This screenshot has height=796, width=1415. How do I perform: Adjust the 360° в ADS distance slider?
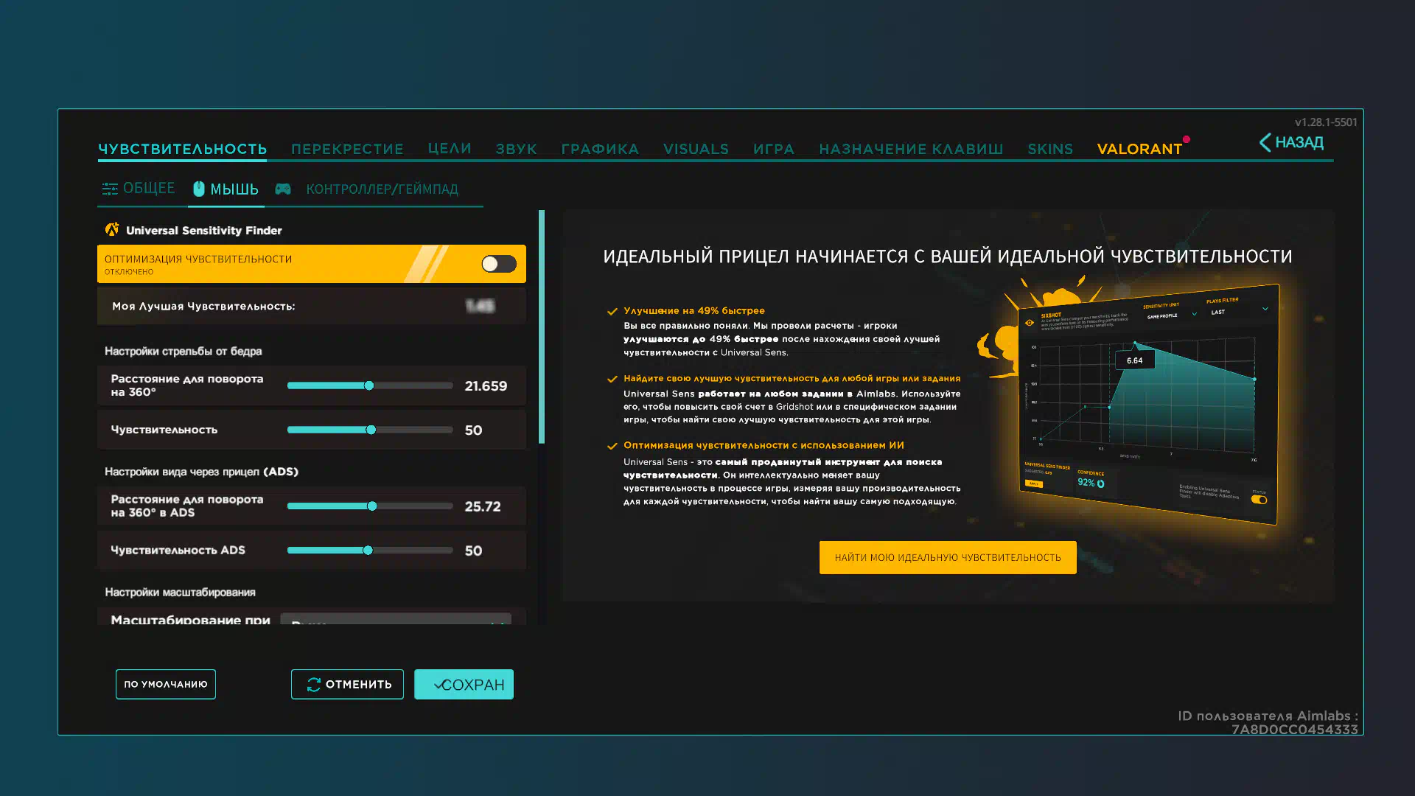(370, 506)
